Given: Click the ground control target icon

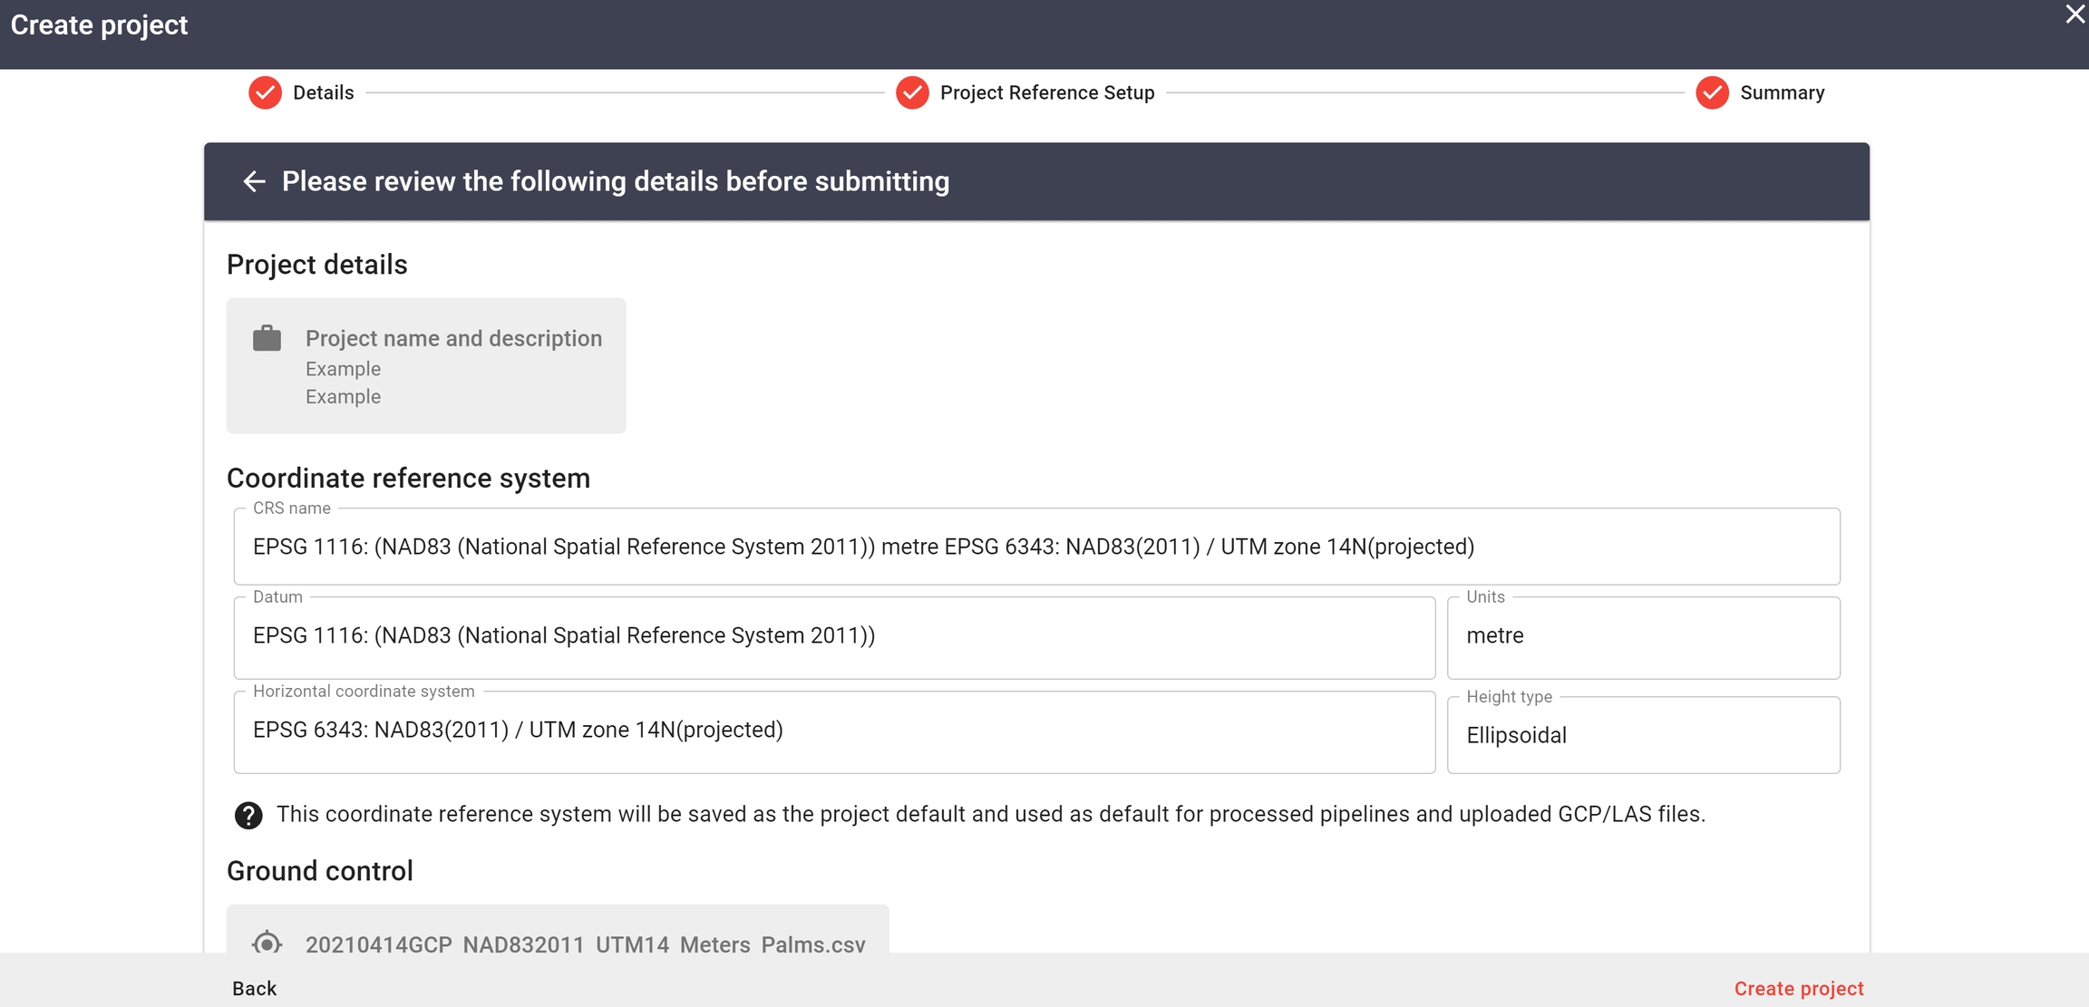Looking at the screenshot, I should tap(267, 943).
